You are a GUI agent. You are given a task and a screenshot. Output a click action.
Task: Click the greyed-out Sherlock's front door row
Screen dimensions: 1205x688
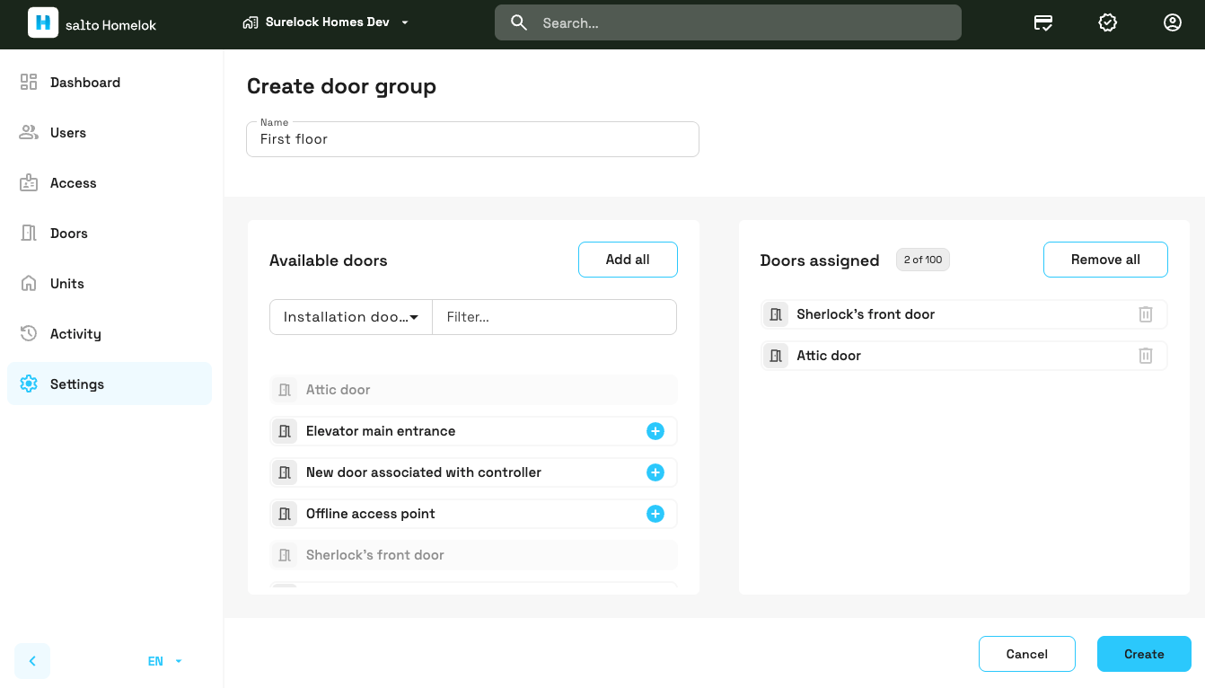tap(473, 555)
